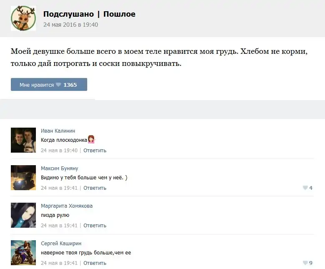325x269 pixels.
Task: Click Максим Буняну's profile picture
Action: pos(23,178)
